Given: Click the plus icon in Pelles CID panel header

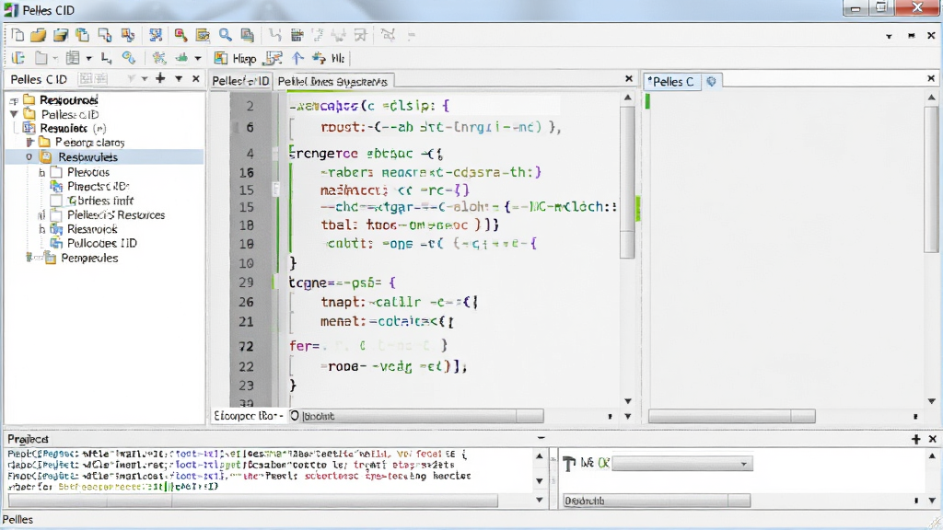Looking at the screenshot, I should click(160, 78).
